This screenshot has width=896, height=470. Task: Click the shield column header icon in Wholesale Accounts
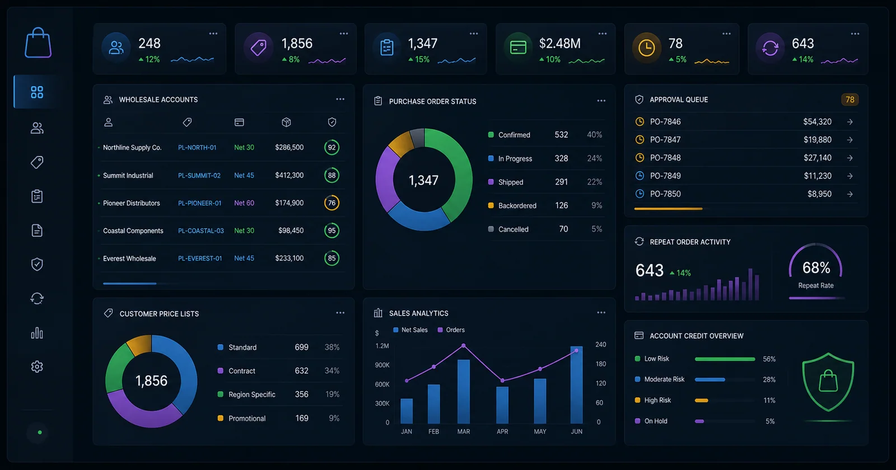click(332, 122)
